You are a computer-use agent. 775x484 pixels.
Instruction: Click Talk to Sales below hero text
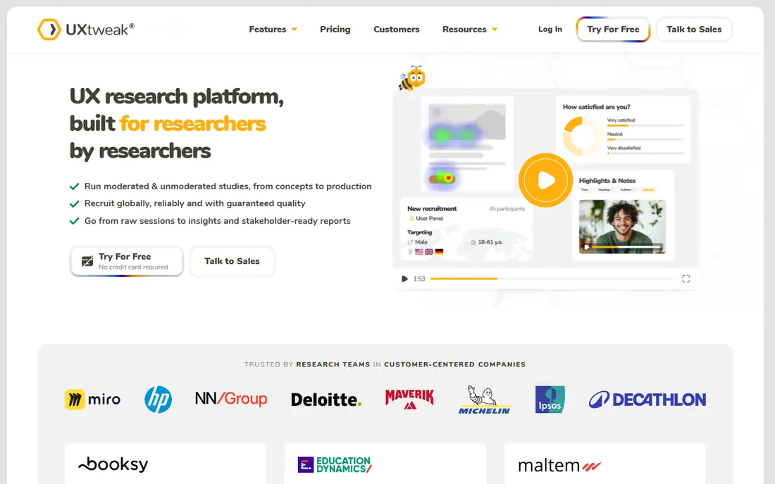[x=232, y=261]
